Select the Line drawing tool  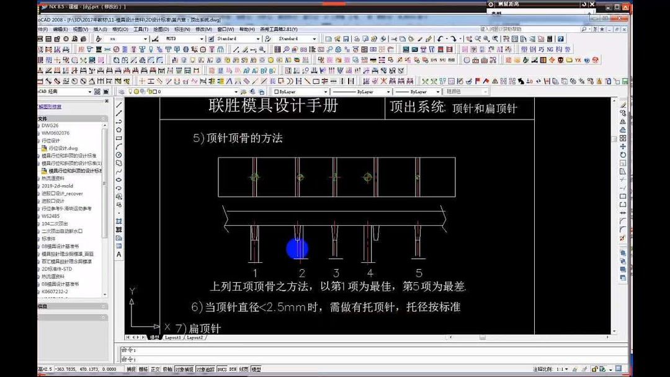119,104
